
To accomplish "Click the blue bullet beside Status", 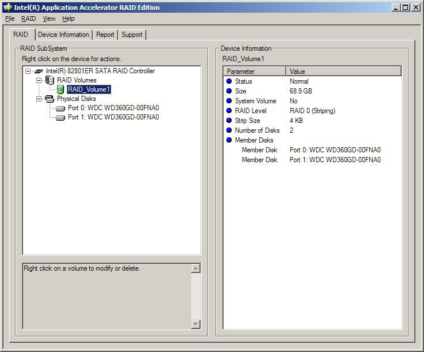I will point(229,81).
